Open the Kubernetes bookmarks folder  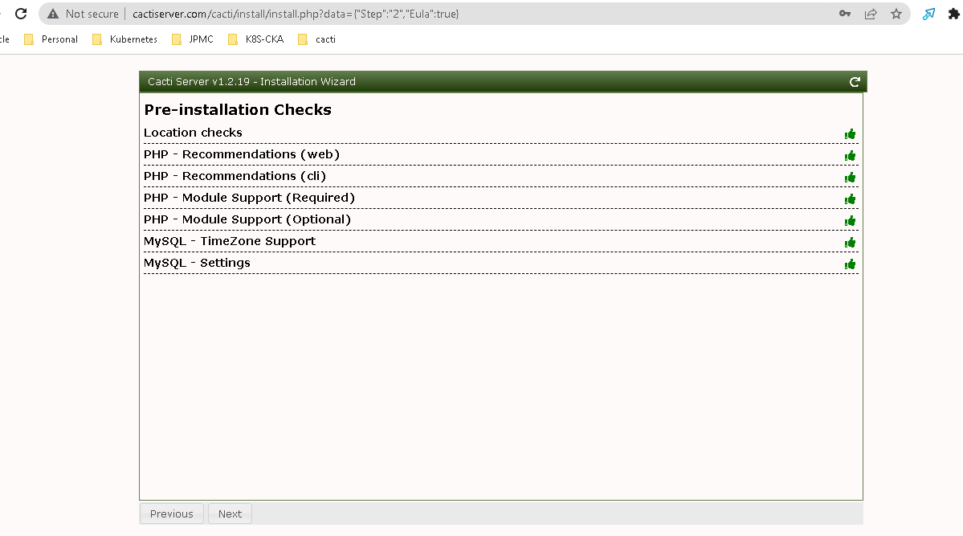point(124,39)
